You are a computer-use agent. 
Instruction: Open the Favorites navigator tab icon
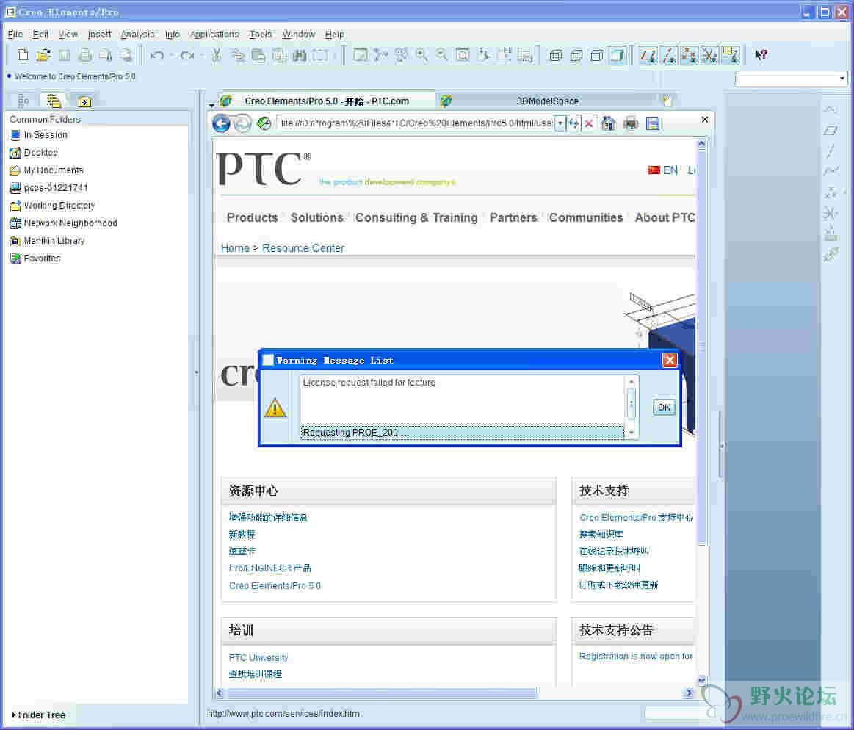(x=84, y=101)
